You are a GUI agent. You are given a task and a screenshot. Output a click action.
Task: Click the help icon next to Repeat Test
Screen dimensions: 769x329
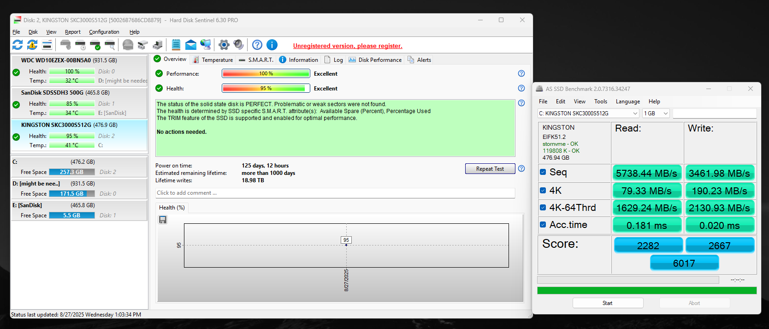coord(521,168)
